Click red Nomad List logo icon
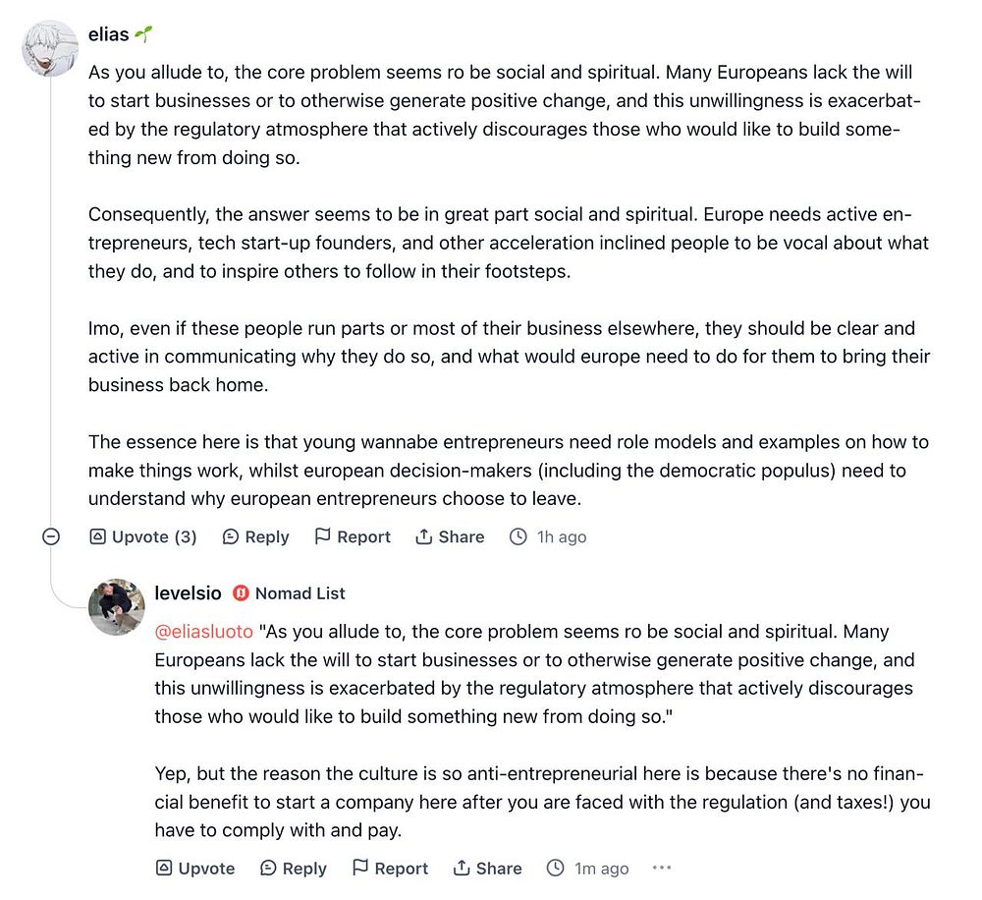982x900 pixels. click(x=242, y=592)
